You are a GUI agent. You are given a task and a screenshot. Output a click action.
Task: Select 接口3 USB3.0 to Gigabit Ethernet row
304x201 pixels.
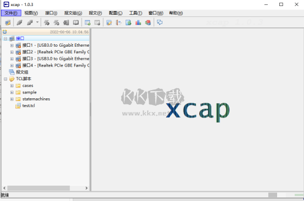(56, 59)
